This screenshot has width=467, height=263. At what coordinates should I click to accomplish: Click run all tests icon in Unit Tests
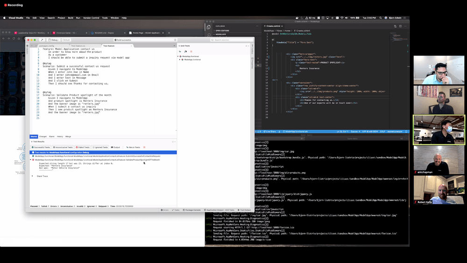tap(181, 51)
